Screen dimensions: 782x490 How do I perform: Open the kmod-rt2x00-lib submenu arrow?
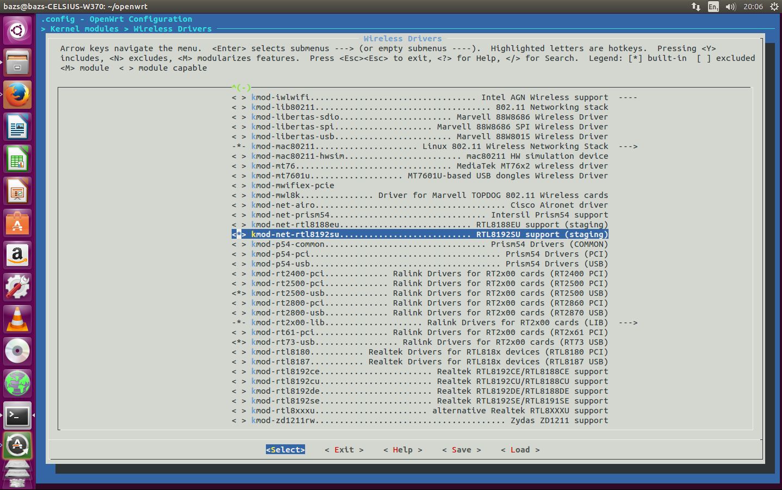point(628,322)
